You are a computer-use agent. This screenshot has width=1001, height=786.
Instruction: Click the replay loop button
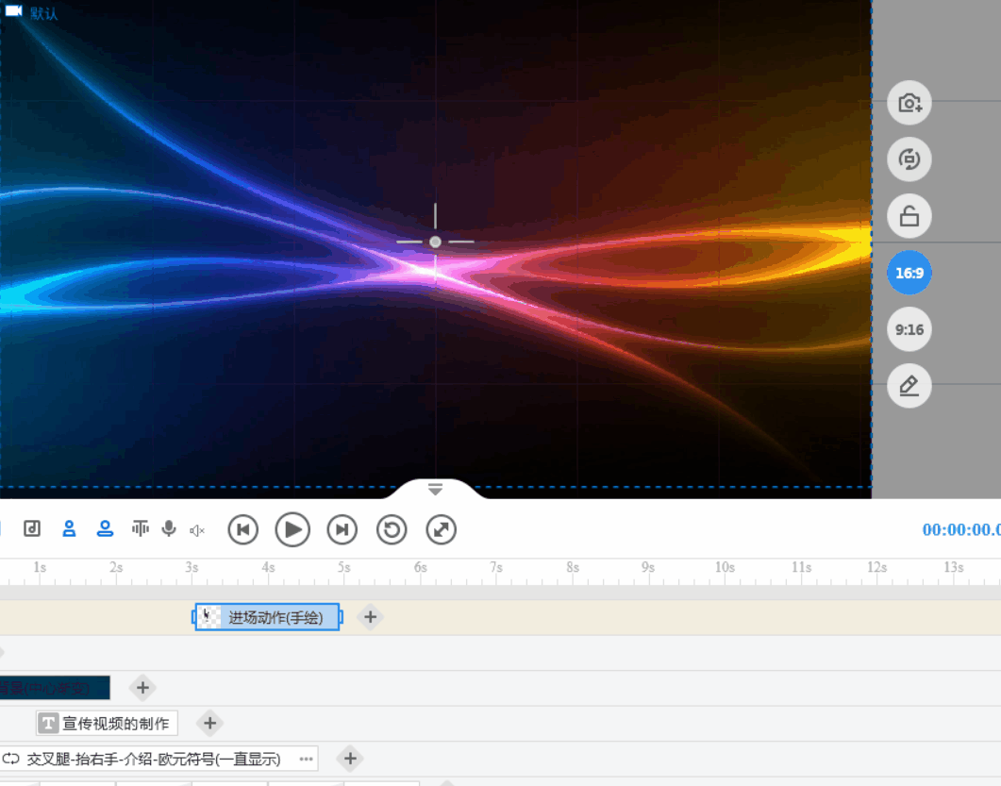pyautogui.click(x=392, y=529)
